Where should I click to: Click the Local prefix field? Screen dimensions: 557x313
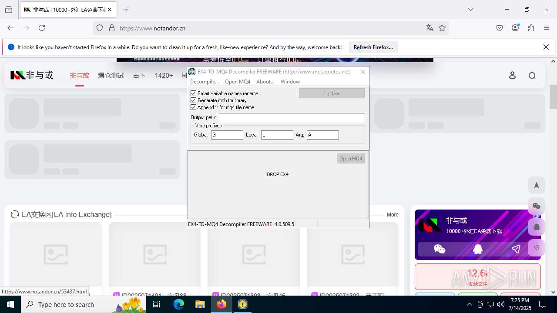277,135
